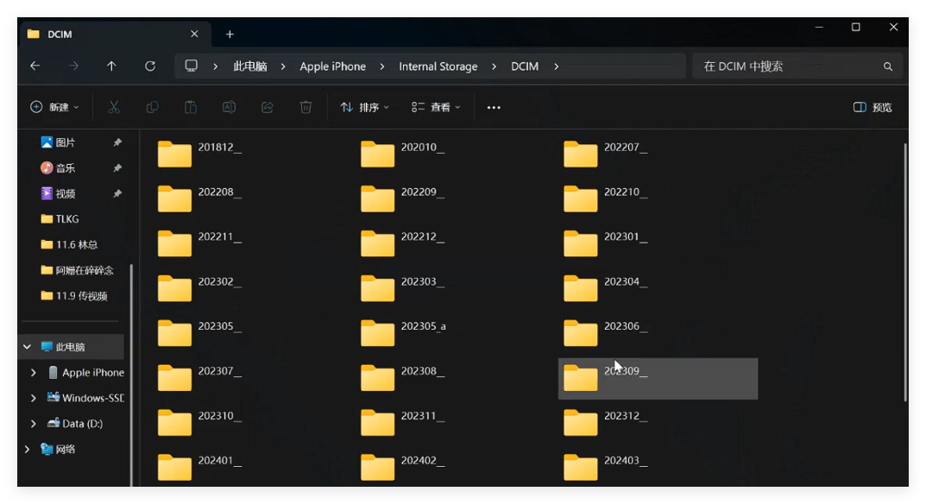Go to Internal Storage via breadcrumb
The width and height of the screenshot is (926, 504).
(x=438, y=66)
